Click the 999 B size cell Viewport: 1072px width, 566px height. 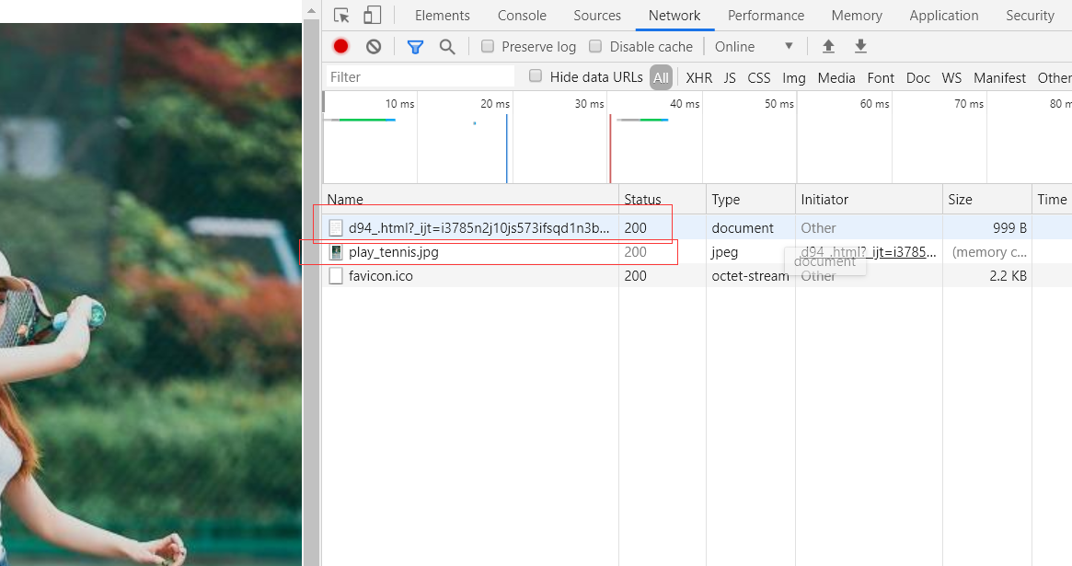tap(1009, 227)
